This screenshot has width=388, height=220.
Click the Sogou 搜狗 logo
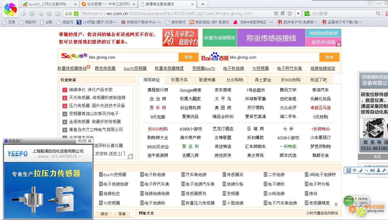74,56
